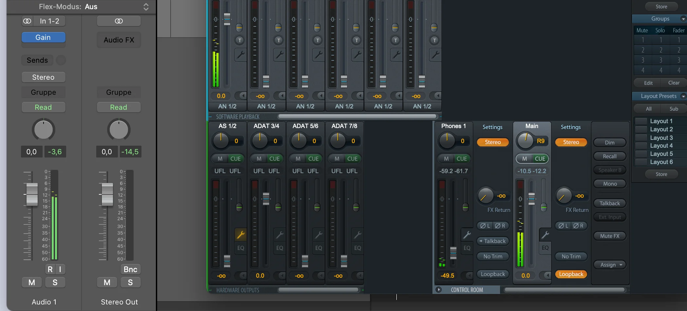
Task: Click the Dim button
Action: [x=610, y=143]
